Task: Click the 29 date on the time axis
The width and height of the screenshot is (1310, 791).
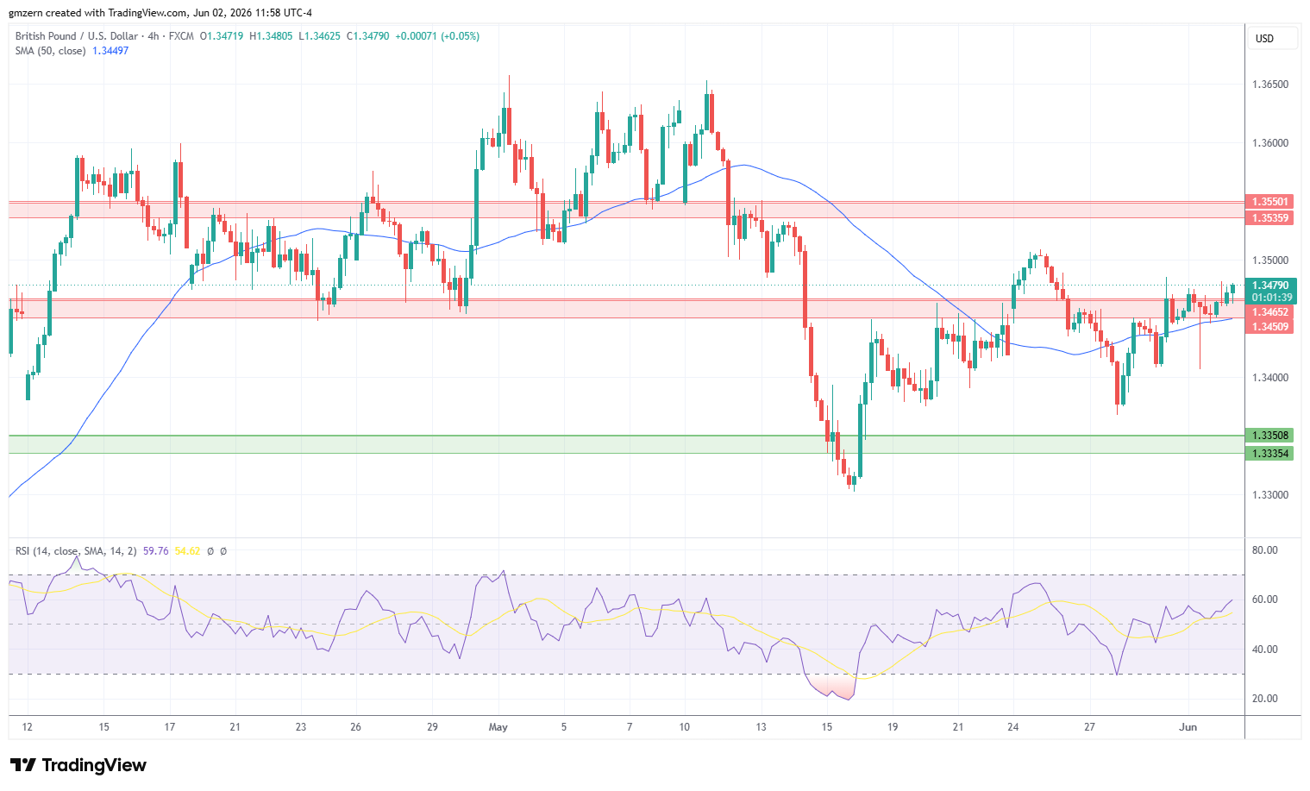Action: [433, 727]
